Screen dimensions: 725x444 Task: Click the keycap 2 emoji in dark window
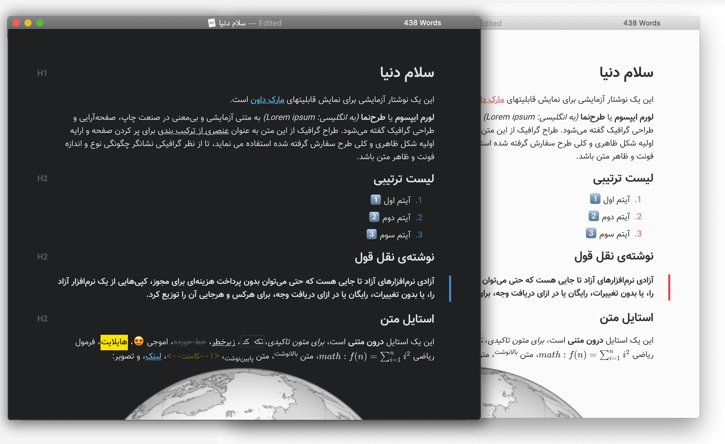click(374, 217)
